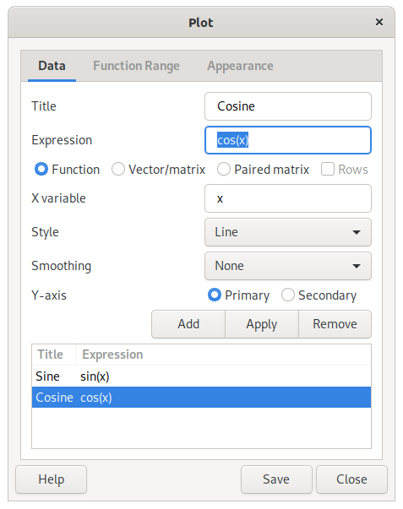Screen dimensions: 403x509
Task: Open the Data tab
Action: pos(52,66)
